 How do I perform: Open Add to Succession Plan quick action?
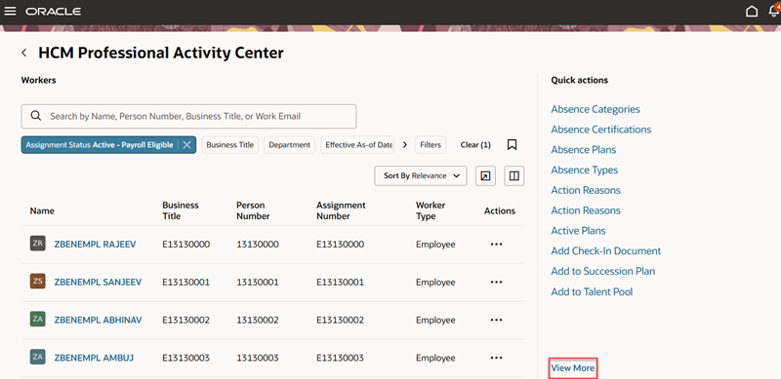(x=603, y=271)
